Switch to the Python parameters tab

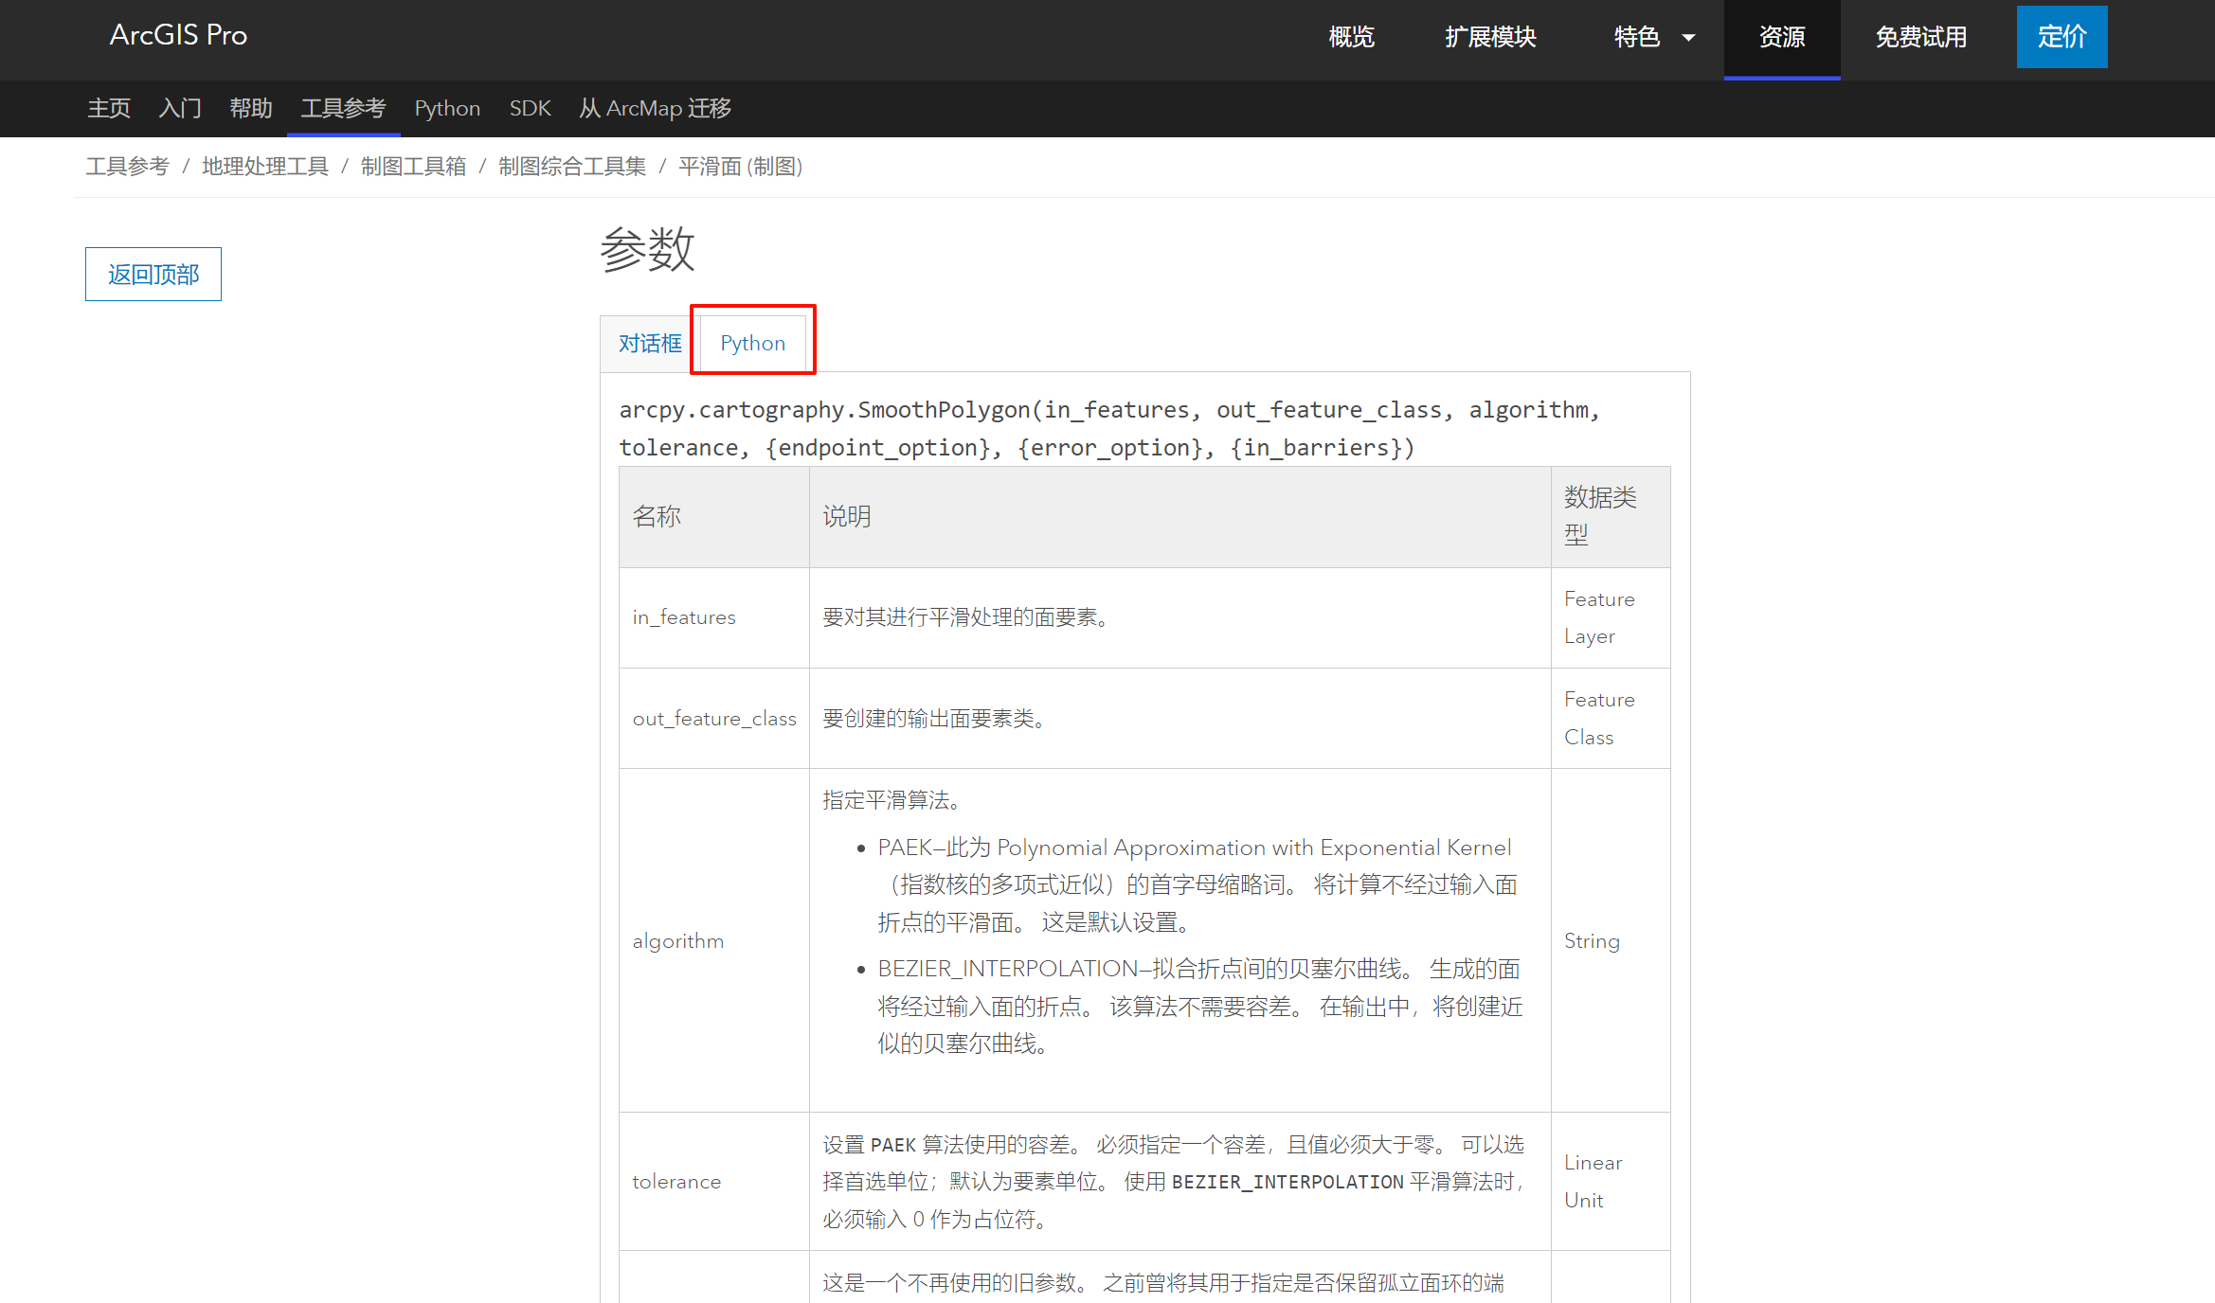point(753,343)
